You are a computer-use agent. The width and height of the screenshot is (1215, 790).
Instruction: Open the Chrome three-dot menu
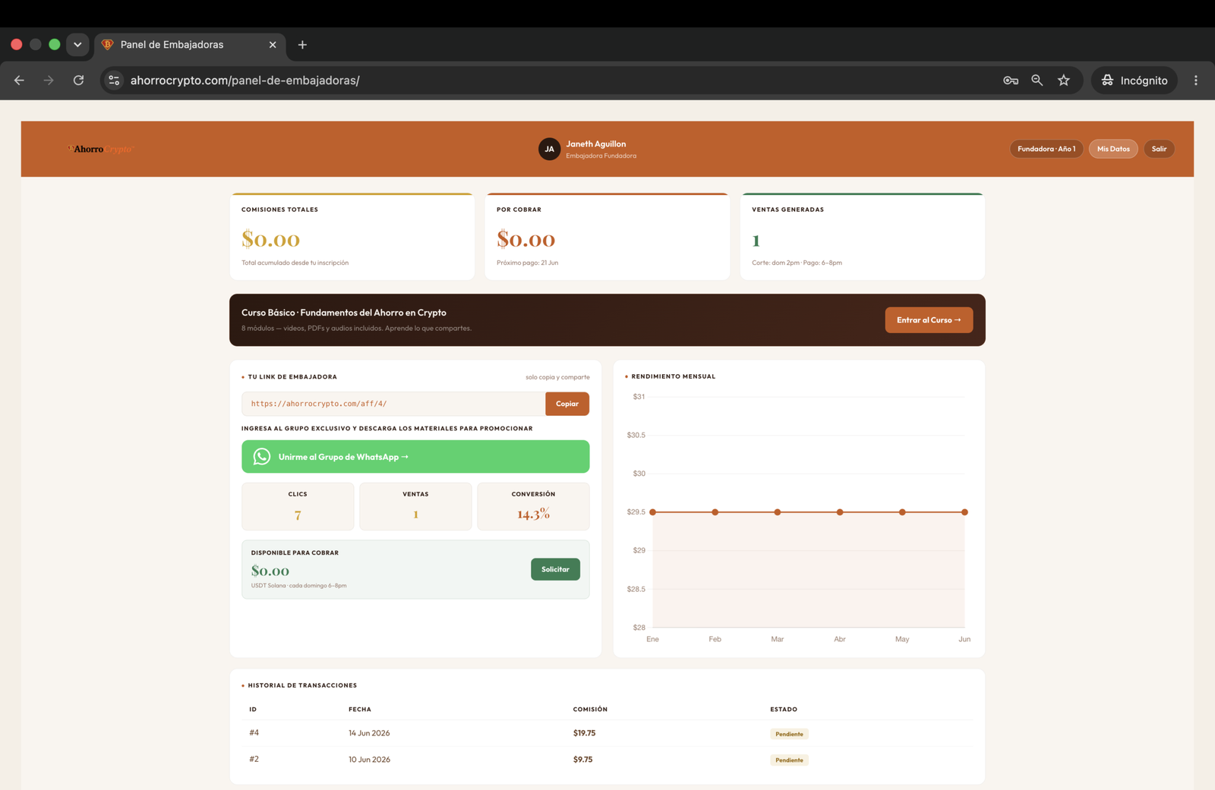pyautogui.click(x=1196, y=80)
